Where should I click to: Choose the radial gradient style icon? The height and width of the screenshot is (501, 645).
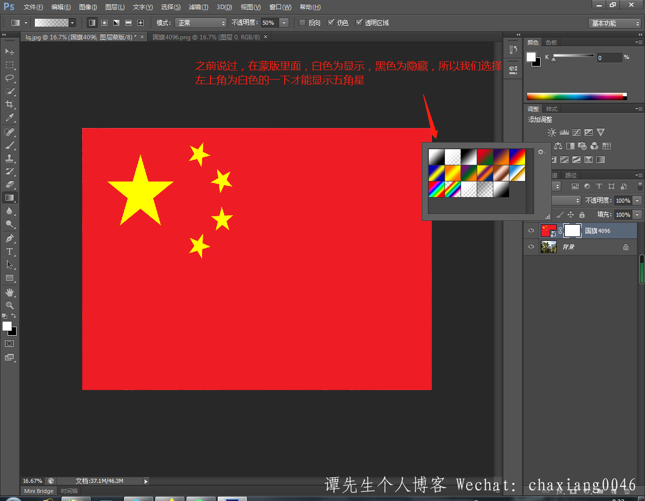[104, 23]
